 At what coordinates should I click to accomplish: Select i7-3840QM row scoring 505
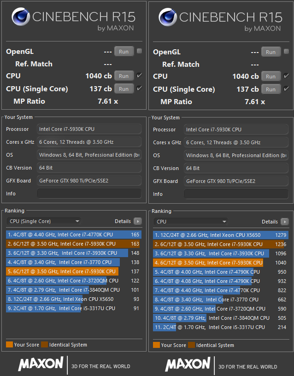pyautogui.click(x=221, y=318)
